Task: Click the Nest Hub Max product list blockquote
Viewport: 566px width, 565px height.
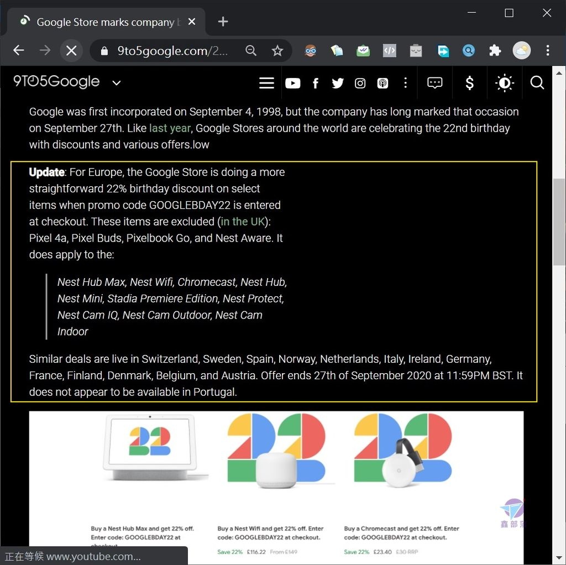Action: [167, 306]
